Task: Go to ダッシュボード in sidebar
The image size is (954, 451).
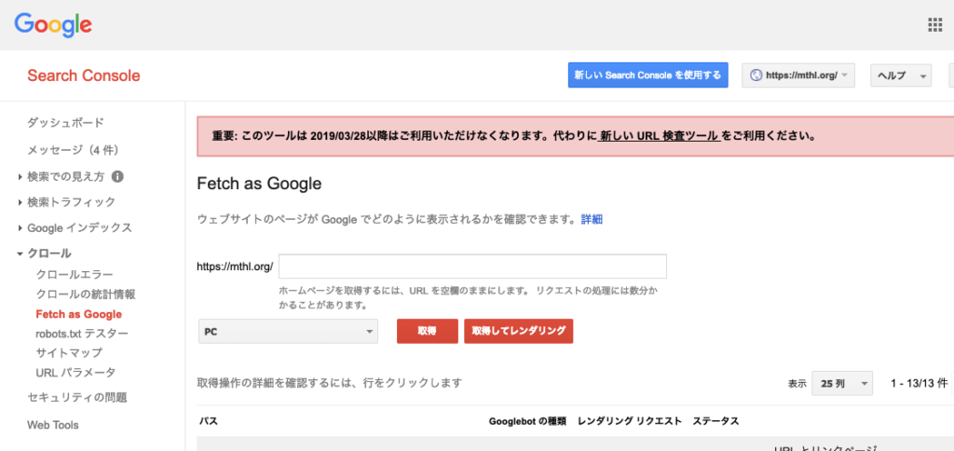Action: 66,123
